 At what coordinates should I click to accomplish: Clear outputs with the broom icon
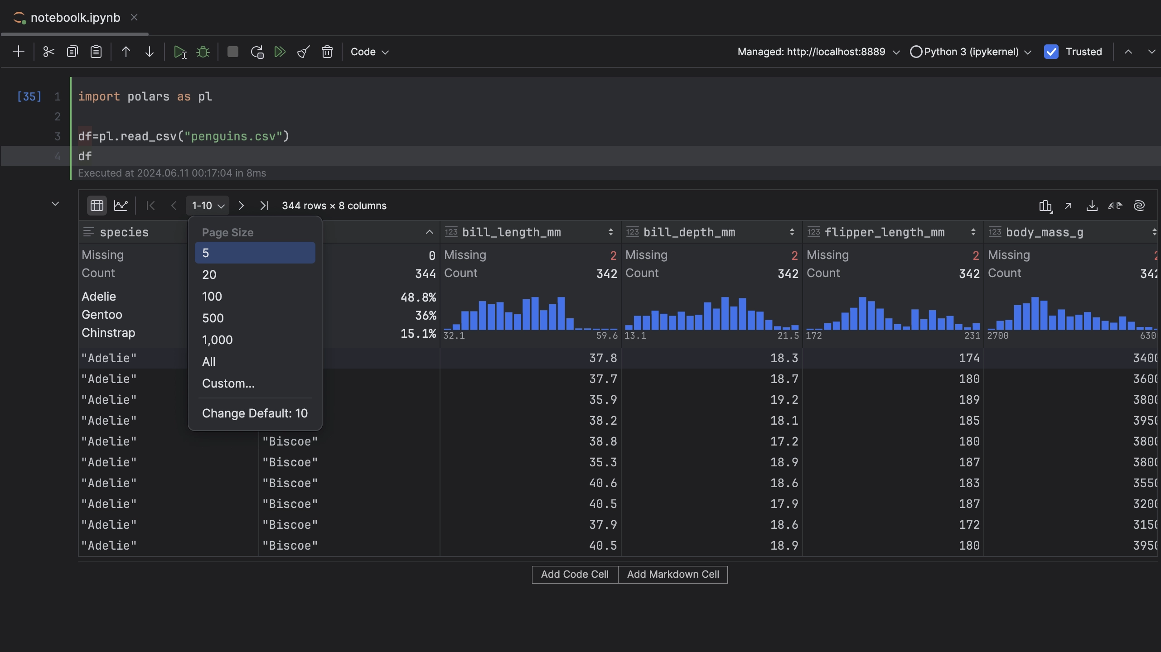click(304, 52)
